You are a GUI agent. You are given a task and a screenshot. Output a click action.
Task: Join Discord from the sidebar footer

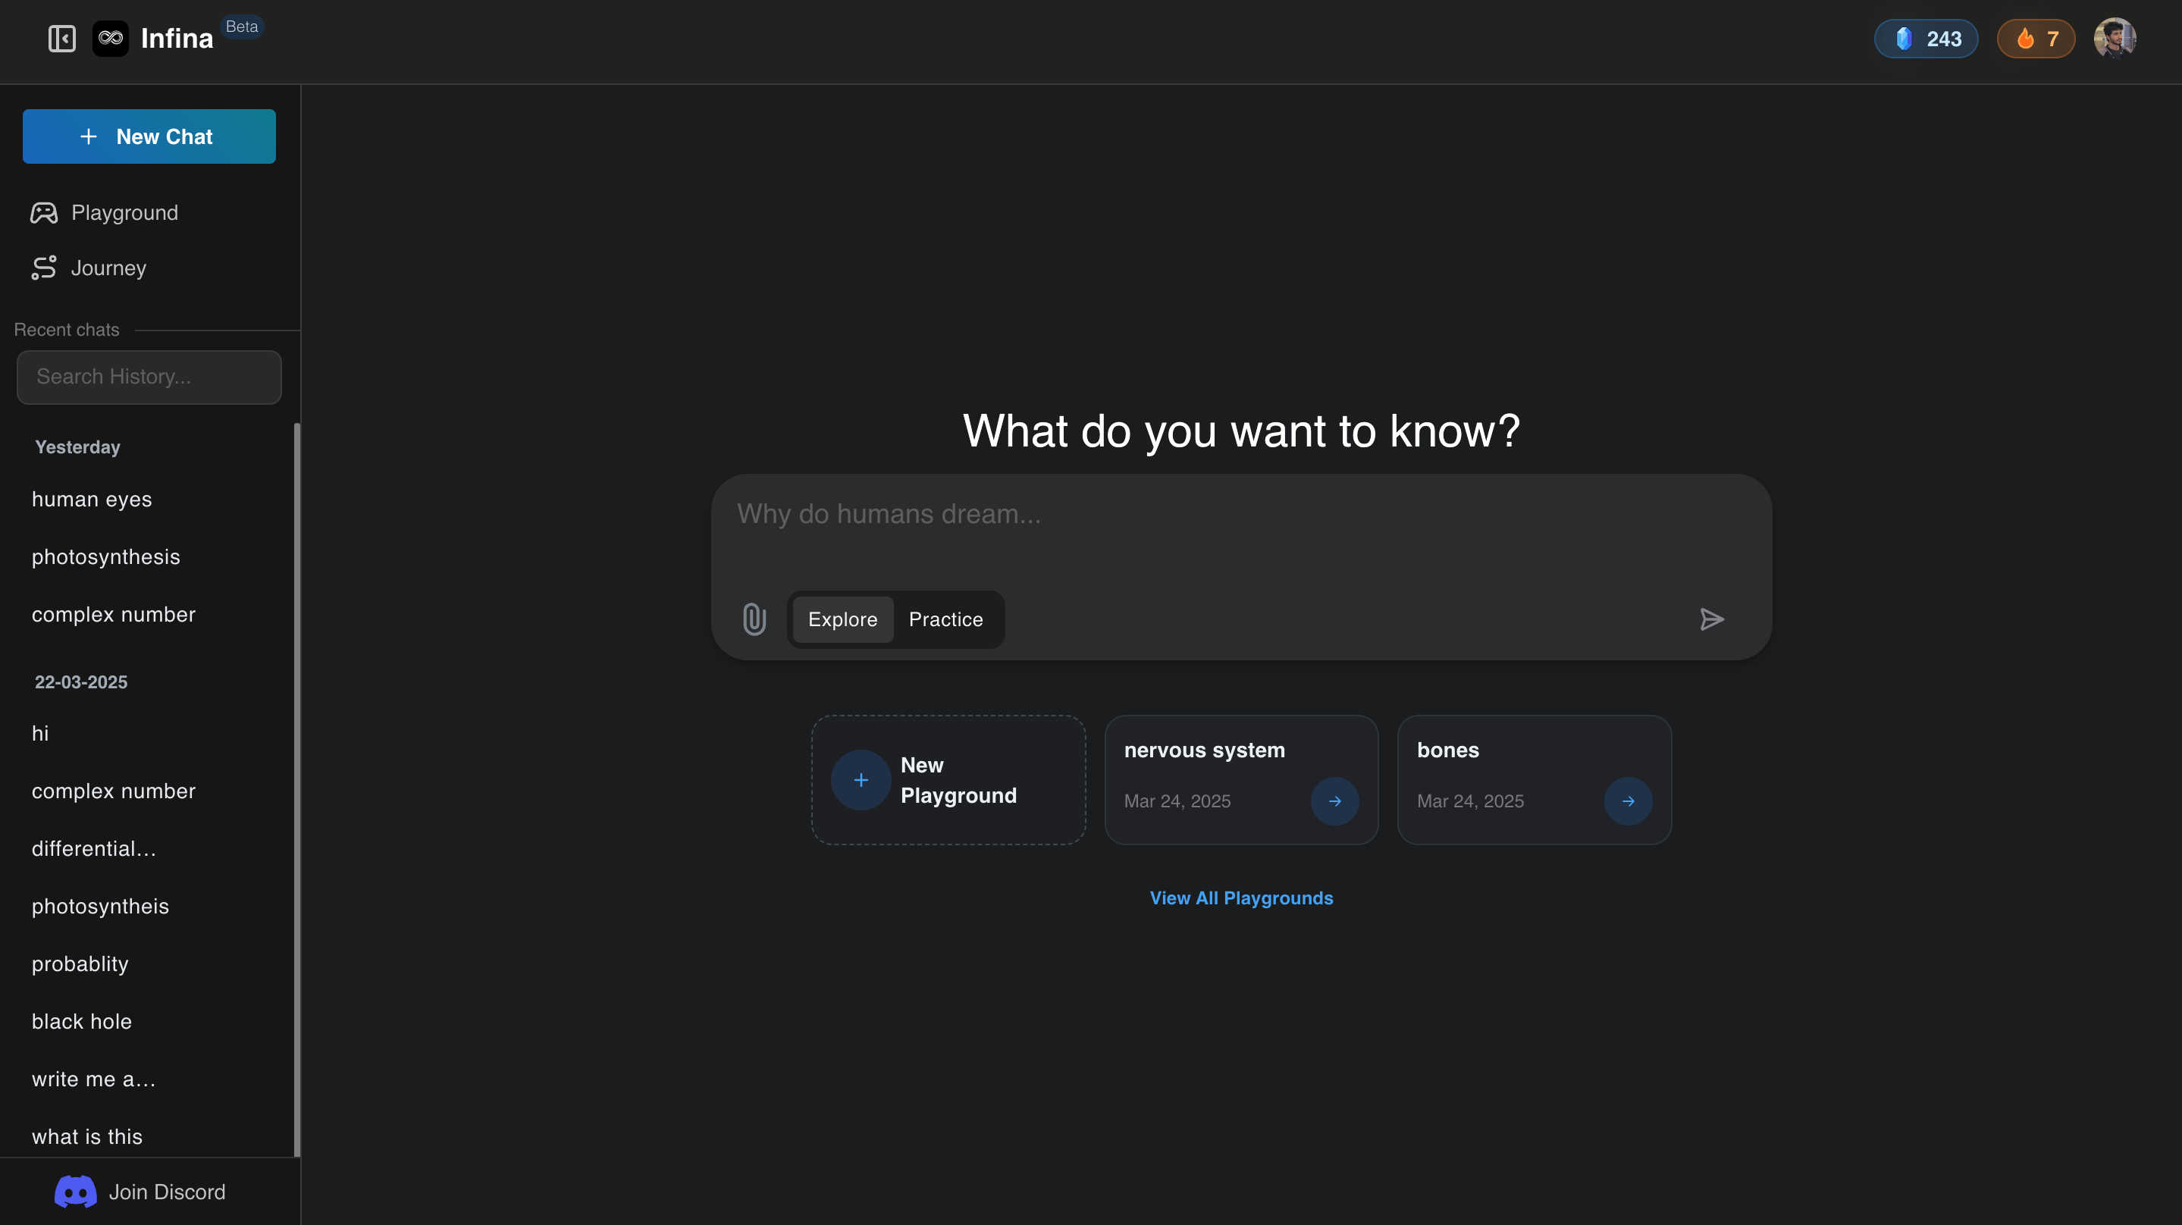(x=140, y=1192)
